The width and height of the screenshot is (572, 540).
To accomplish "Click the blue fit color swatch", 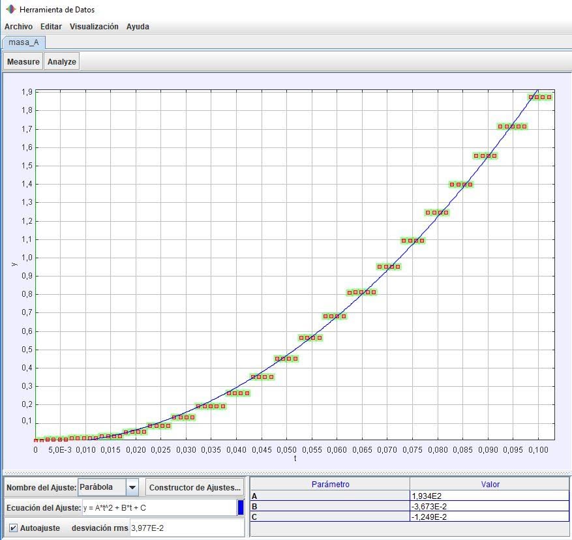I will 240,507.
